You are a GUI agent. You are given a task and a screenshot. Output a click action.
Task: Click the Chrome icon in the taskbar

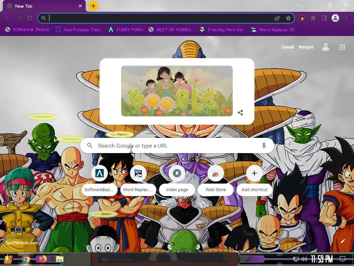pyautogui.click(x=26, y=259)
